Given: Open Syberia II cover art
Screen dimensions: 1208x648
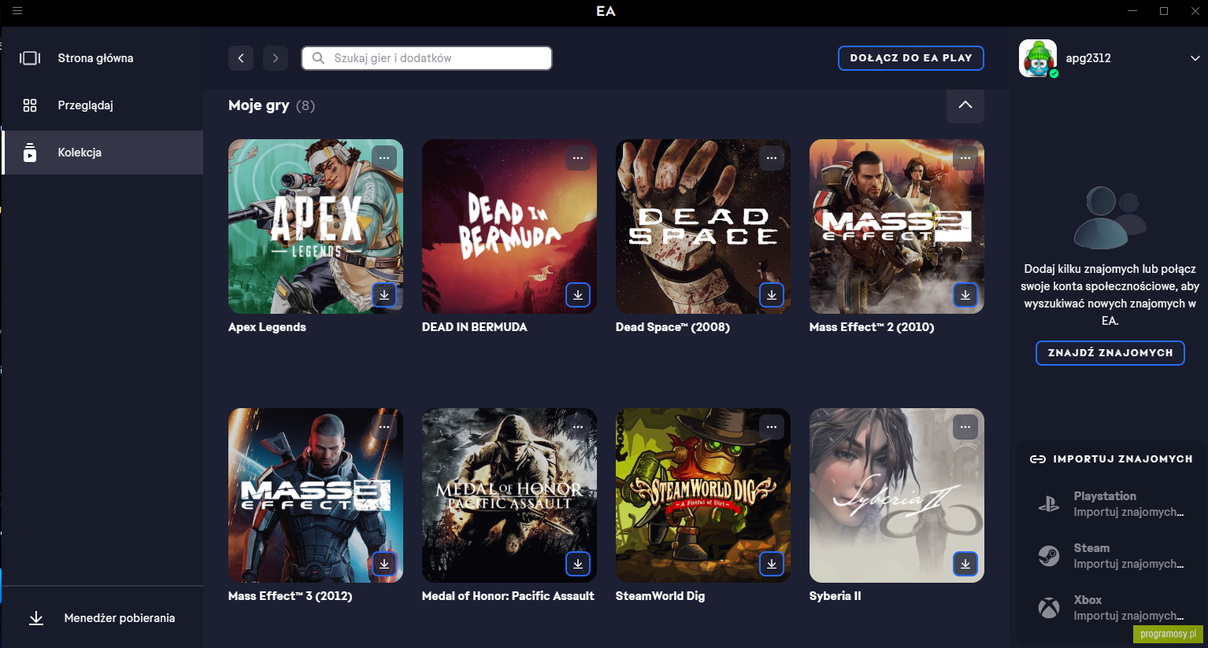Looking at the screenshot, I should (897, 495).
